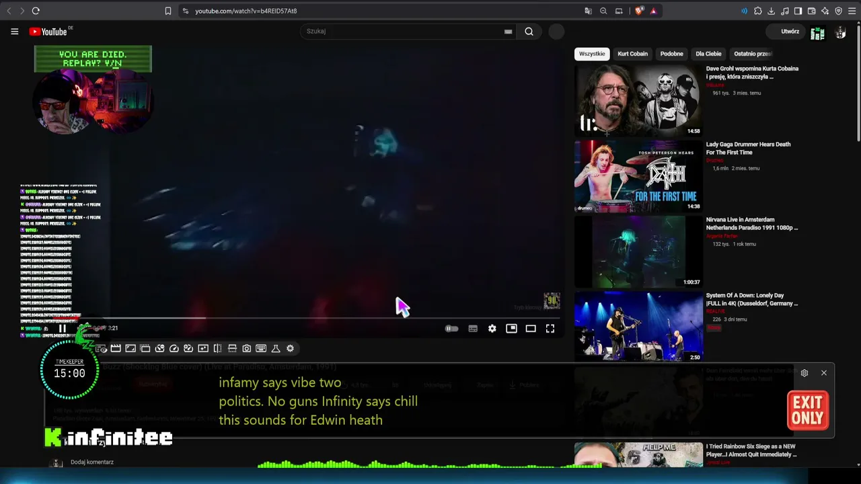
Task: Open the Lady Gaga Drummer Hears Death thumbnail
Action: pyautogui.click(x=638, y=176)
